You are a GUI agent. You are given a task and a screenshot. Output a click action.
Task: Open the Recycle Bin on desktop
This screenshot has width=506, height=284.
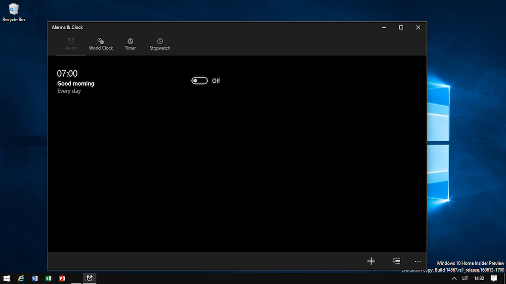pos(14,12)
